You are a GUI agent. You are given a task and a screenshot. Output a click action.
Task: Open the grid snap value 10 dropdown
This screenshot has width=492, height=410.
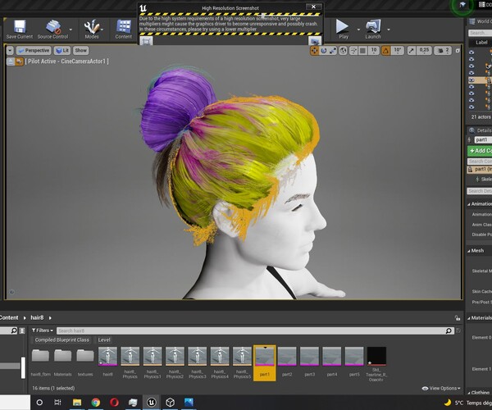(x=374, y=51)
